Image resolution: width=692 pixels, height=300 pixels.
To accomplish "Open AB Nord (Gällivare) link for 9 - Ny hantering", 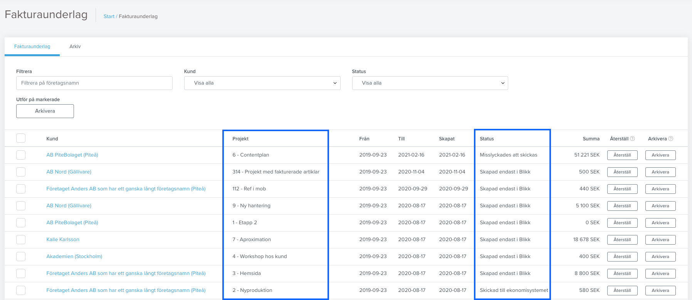I will [69, 205].
